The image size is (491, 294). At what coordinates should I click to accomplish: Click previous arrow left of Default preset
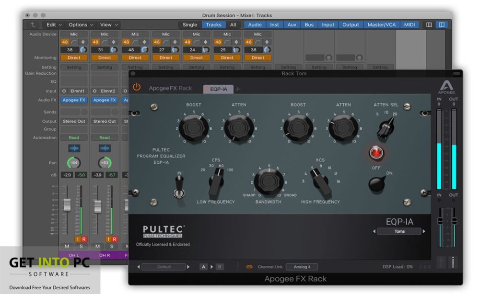(139, 267)
